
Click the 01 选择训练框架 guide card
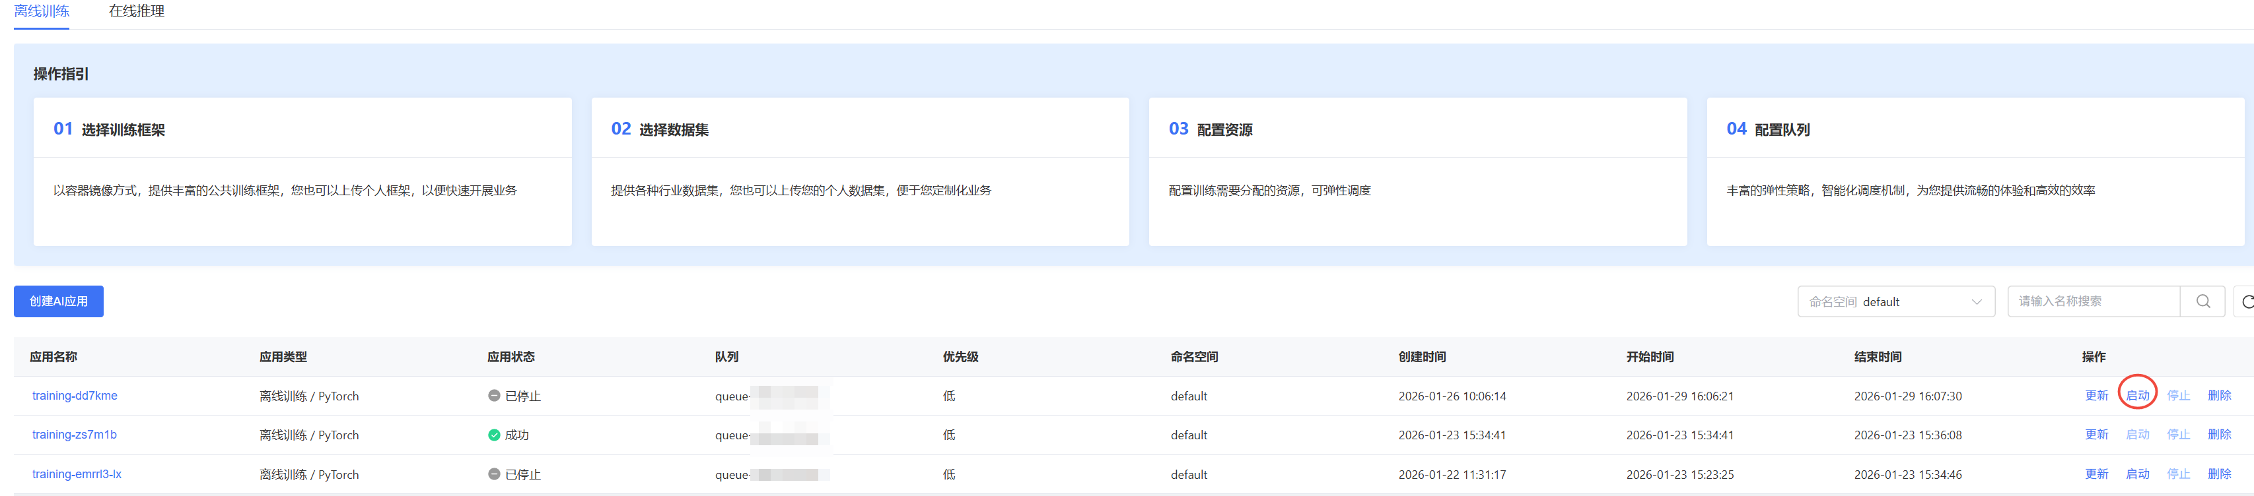coord(302,171)
